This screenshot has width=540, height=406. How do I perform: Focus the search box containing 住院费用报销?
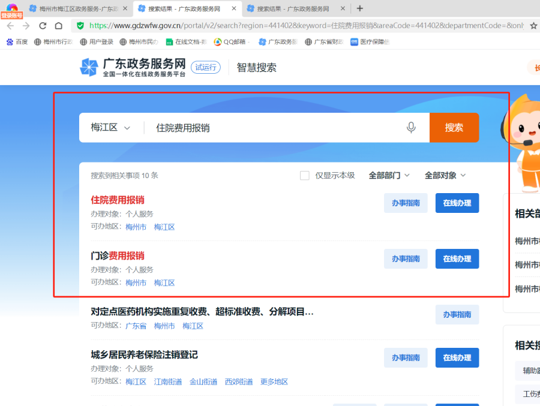tap(275, 127)
